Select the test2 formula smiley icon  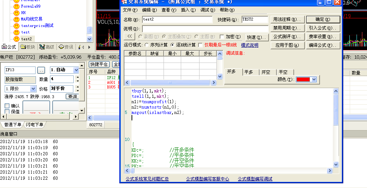click(17, 39)
